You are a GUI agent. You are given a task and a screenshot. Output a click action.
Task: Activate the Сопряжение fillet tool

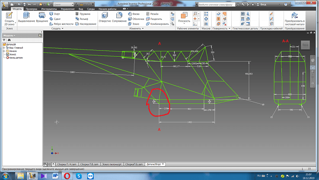119,18
